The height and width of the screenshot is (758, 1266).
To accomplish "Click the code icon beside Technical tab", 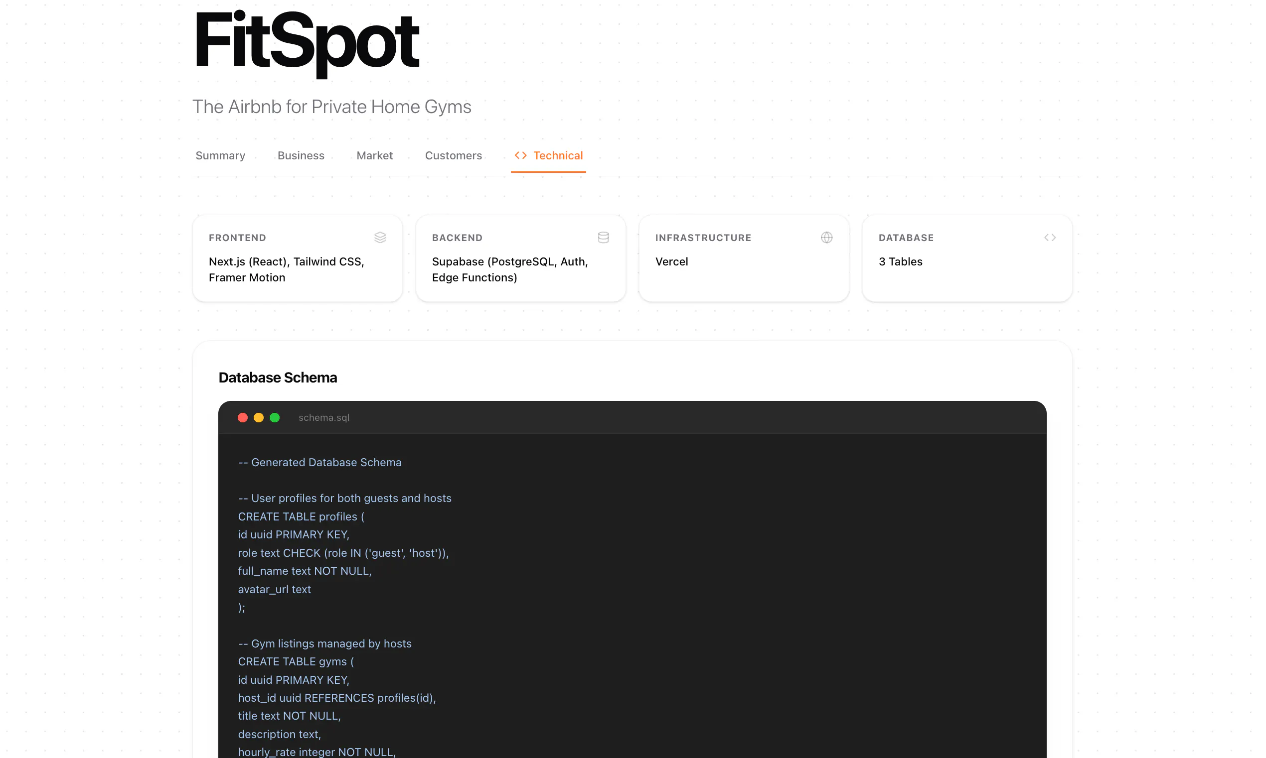I will tap(520, 155).
